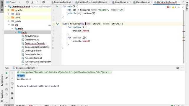Click the editor vertical scrollbar
Viewport: 189px width, 106px height.
184,37
